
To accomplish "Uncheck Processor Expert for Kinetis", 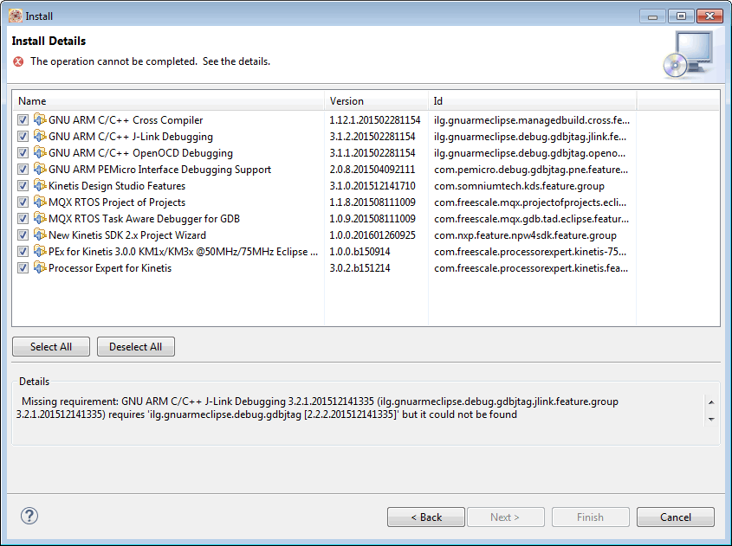I will point(23,267).
